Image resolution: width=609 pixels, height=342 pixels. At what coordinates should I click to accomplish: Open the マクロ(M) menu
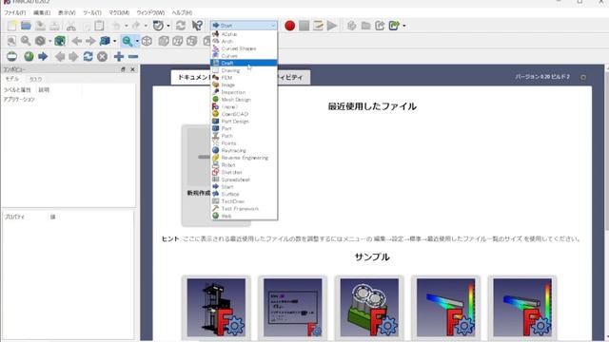119,12
